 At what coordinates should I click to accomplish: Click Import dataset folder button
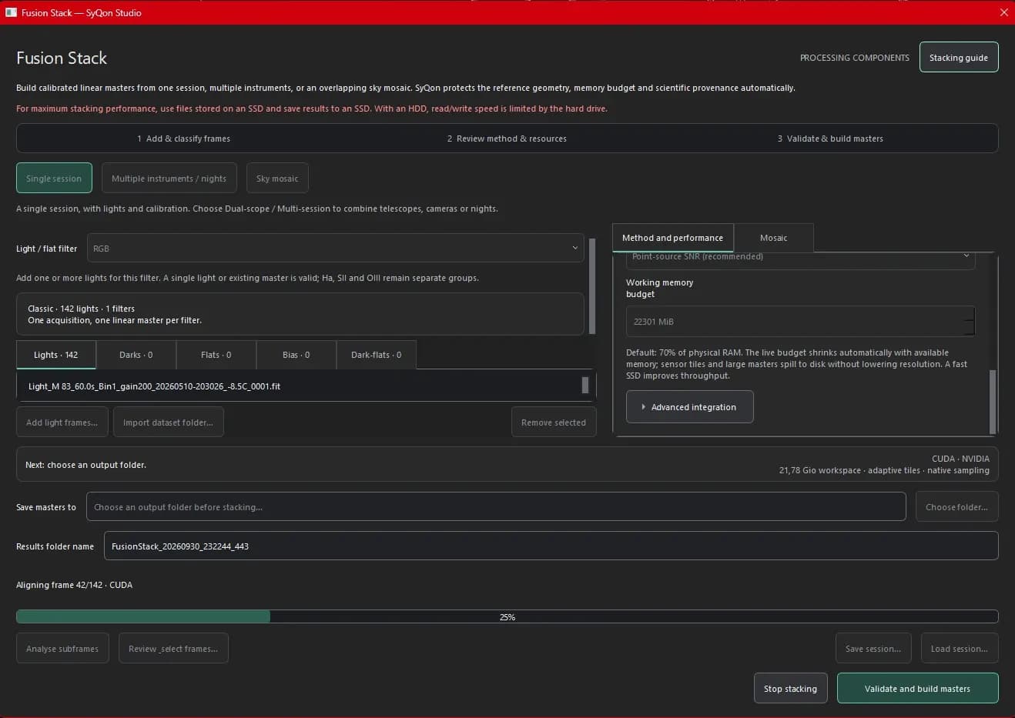tap(169, 422)
